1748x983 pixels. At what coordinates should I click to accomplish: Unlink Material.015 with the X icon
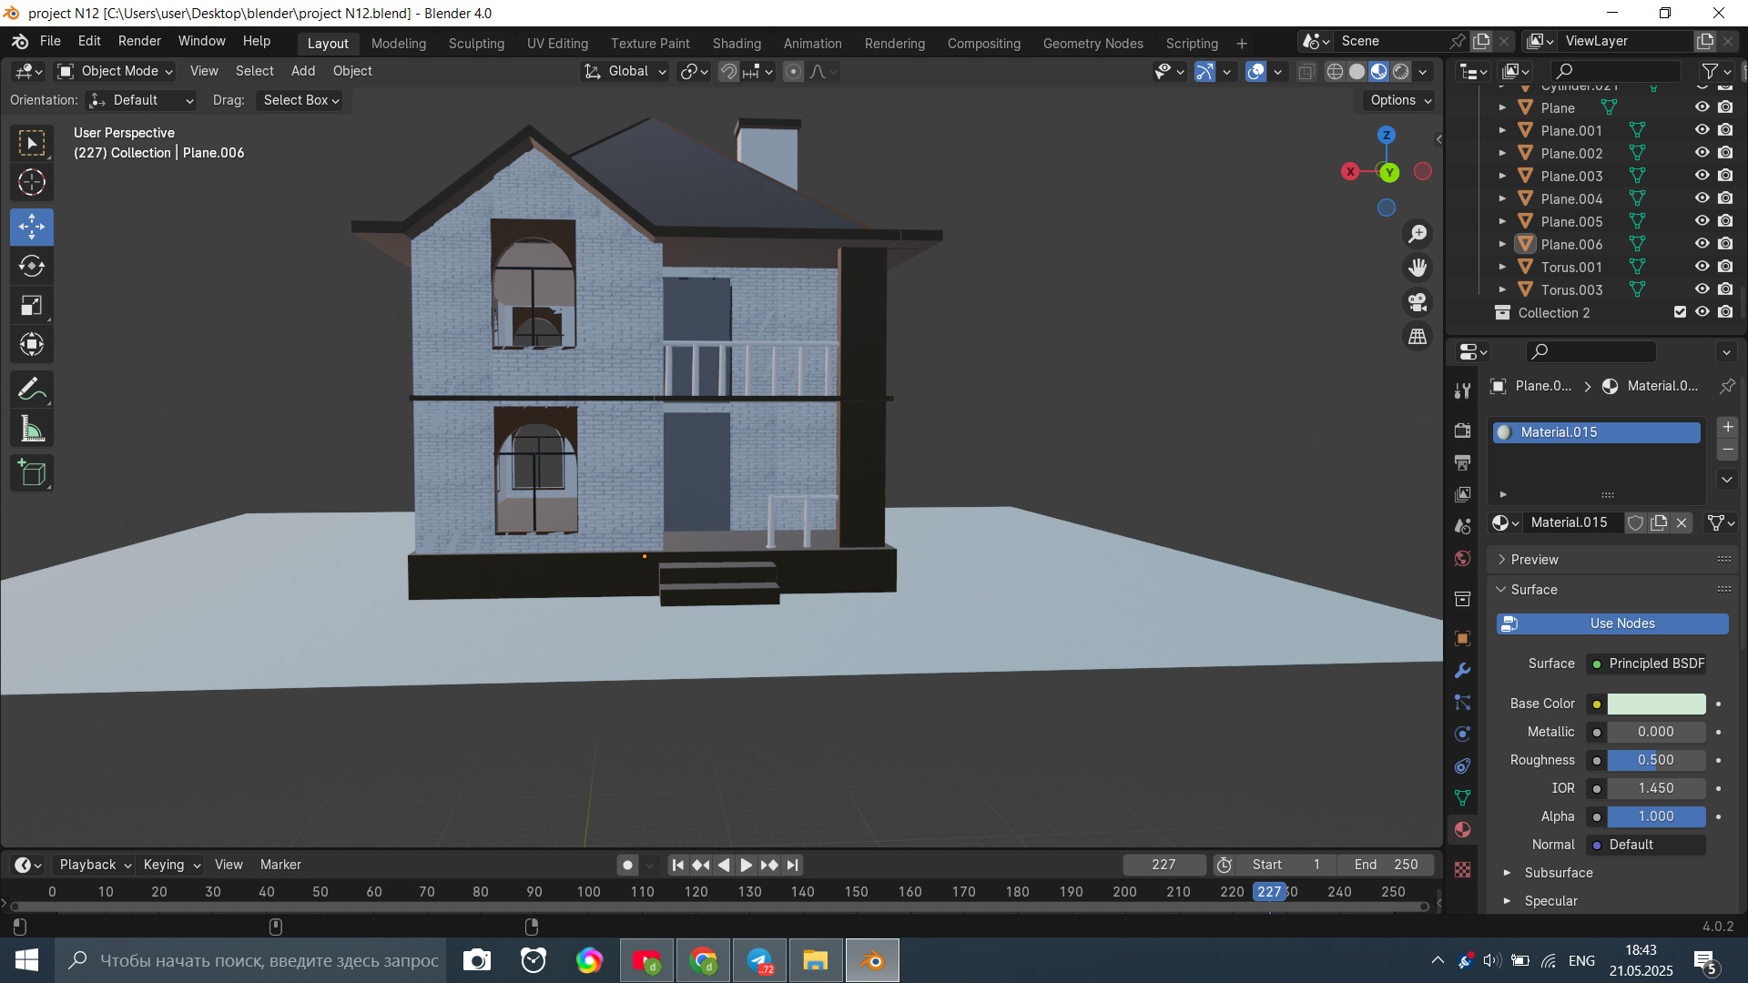[1682, 522]
